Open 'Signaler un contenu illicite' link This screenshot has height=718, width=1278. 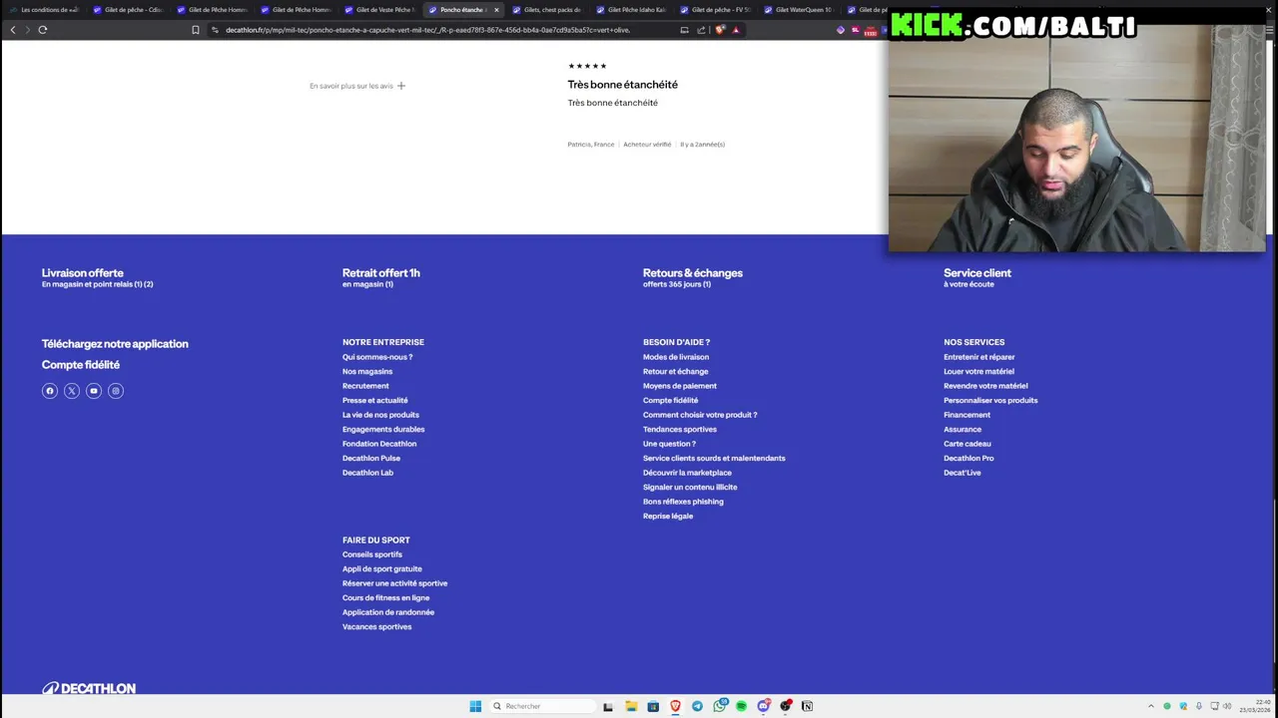690,487
